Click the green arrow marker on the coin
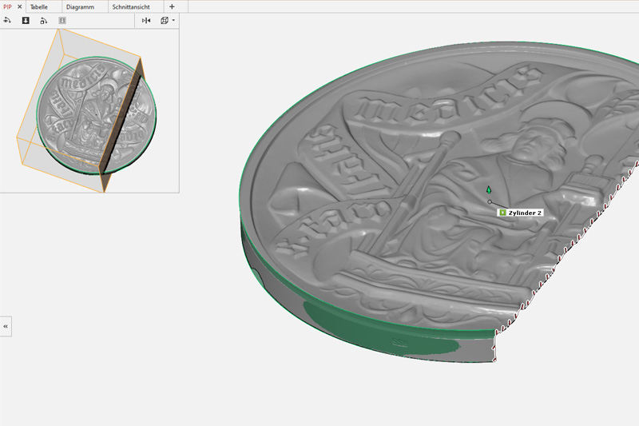This screenshot has width=639, height=426. [488, 191]
